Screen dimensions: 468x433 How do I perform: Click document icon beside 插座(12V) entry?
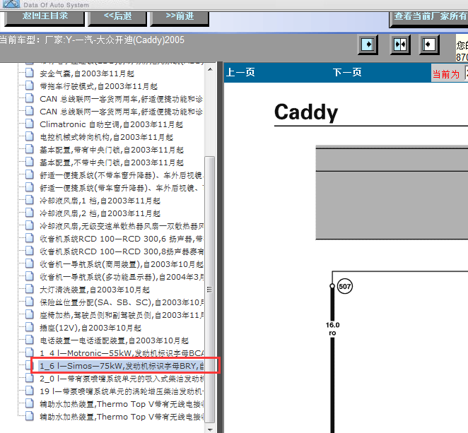[29, 328]
